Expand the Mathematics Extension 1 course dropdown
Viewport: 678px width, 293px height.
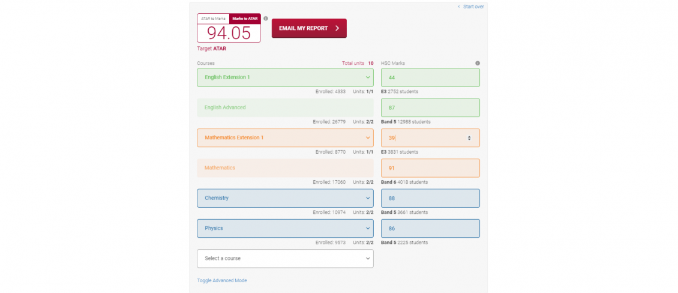285,137
